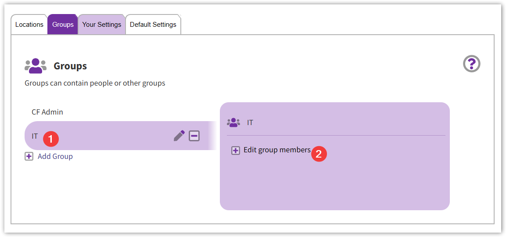506x237 pixels.
Task: Click the minus icon to remove IT group
Action: click(194, 136)
